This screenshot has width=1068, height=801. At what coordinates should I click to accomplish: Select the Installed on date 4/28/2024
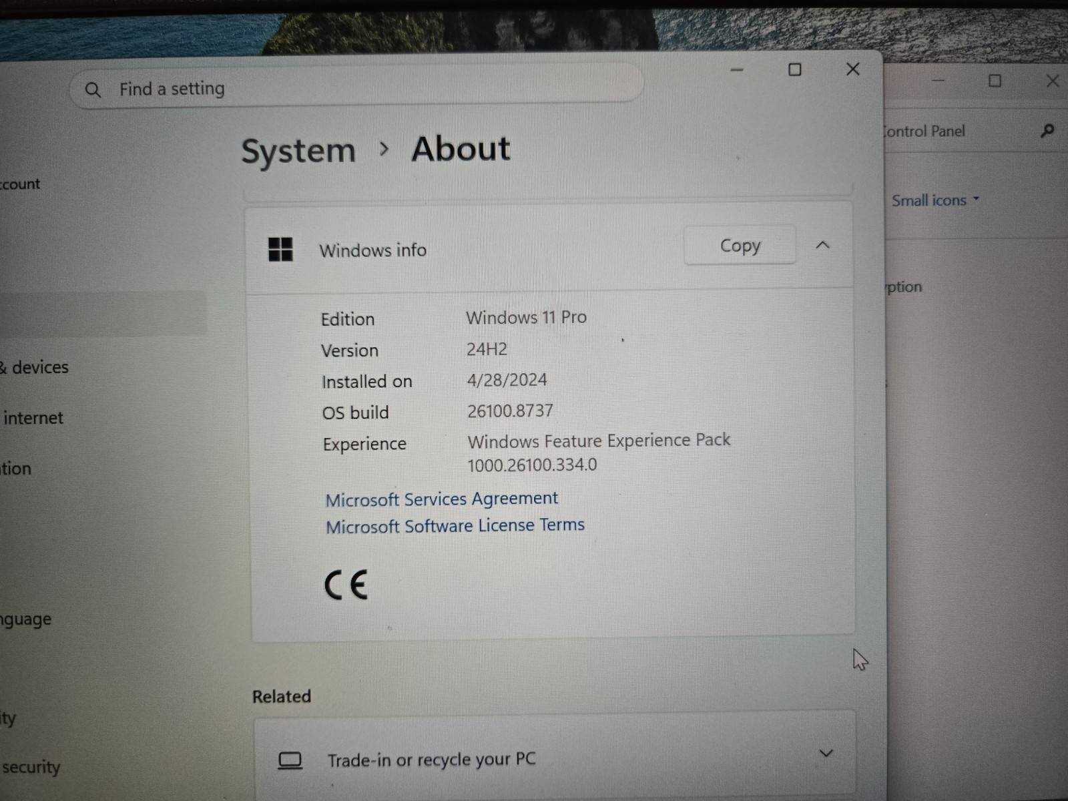point(507,380)
